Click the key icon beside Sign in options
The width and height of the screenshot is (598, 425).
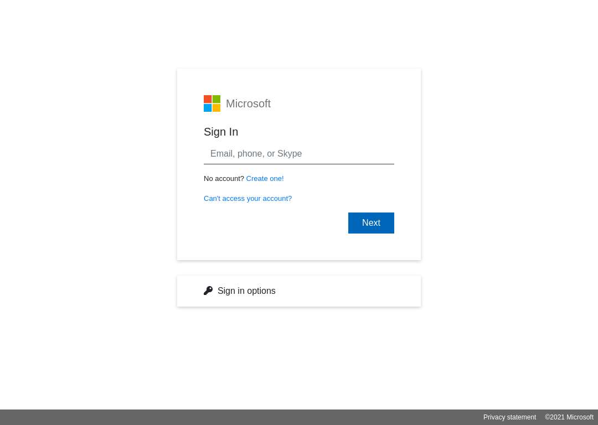click(208, 291)
